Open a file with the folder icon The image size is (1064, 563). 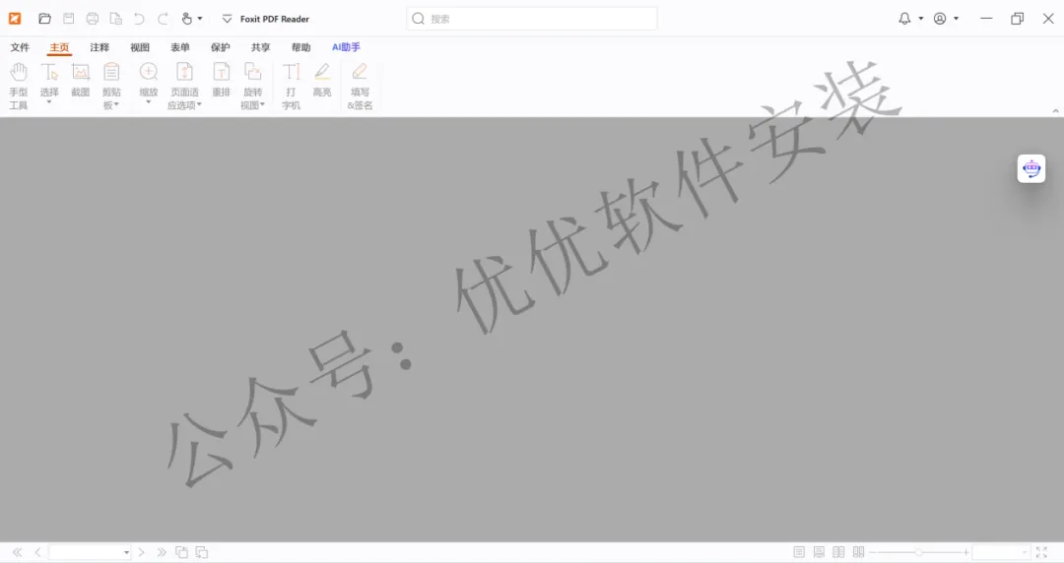[x=44, y=19]
